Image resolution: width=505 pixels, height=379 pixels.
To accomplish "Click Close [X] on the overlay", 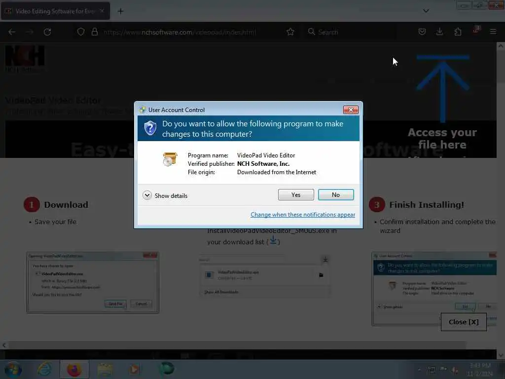I will (464, 322).
